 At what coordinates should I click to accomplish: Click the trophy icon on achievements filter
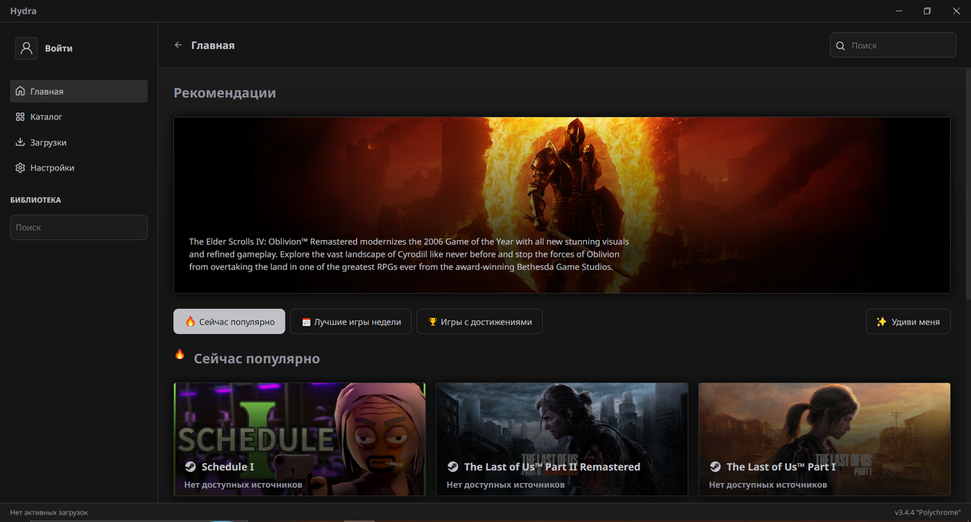(x=433, y=322)
